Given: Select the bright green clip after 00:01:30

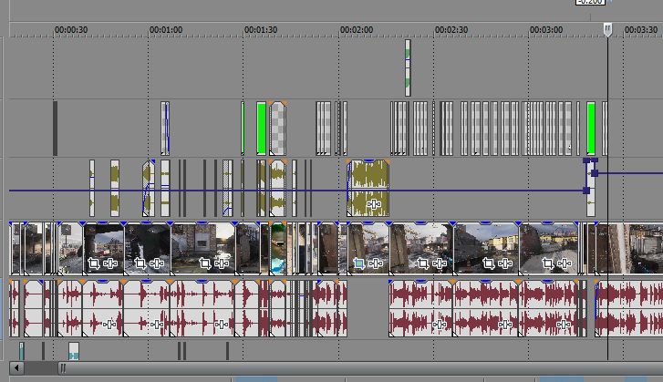Looking at the screenshot, I should pyautogui.click(x=262, y=129).
